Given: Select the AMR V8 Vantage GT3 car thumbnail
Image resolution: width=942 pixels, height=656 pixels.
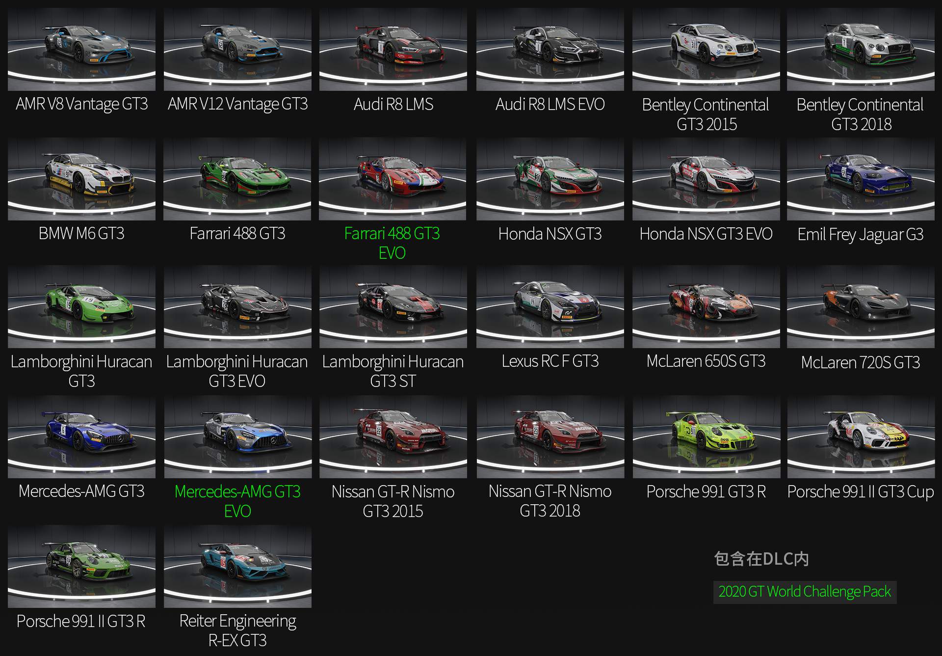Looking at the screenshot, I should tap(81, 49).
